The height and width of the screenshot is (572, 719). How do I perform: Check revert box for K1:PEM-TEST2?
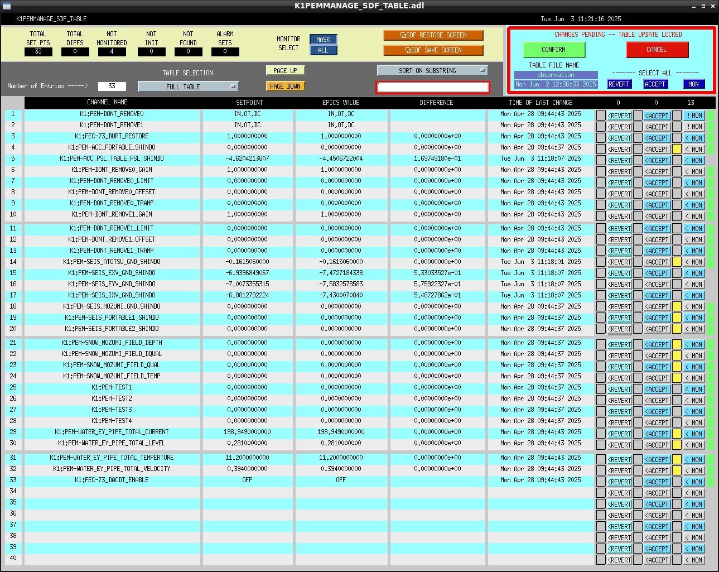tap(601, 400)
